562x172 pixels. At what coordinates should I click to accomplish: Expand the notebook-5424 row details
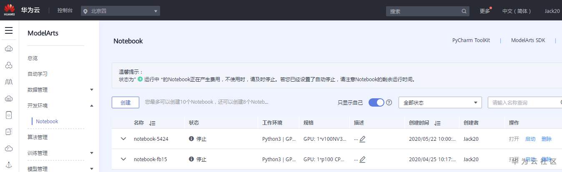point(123,139)
